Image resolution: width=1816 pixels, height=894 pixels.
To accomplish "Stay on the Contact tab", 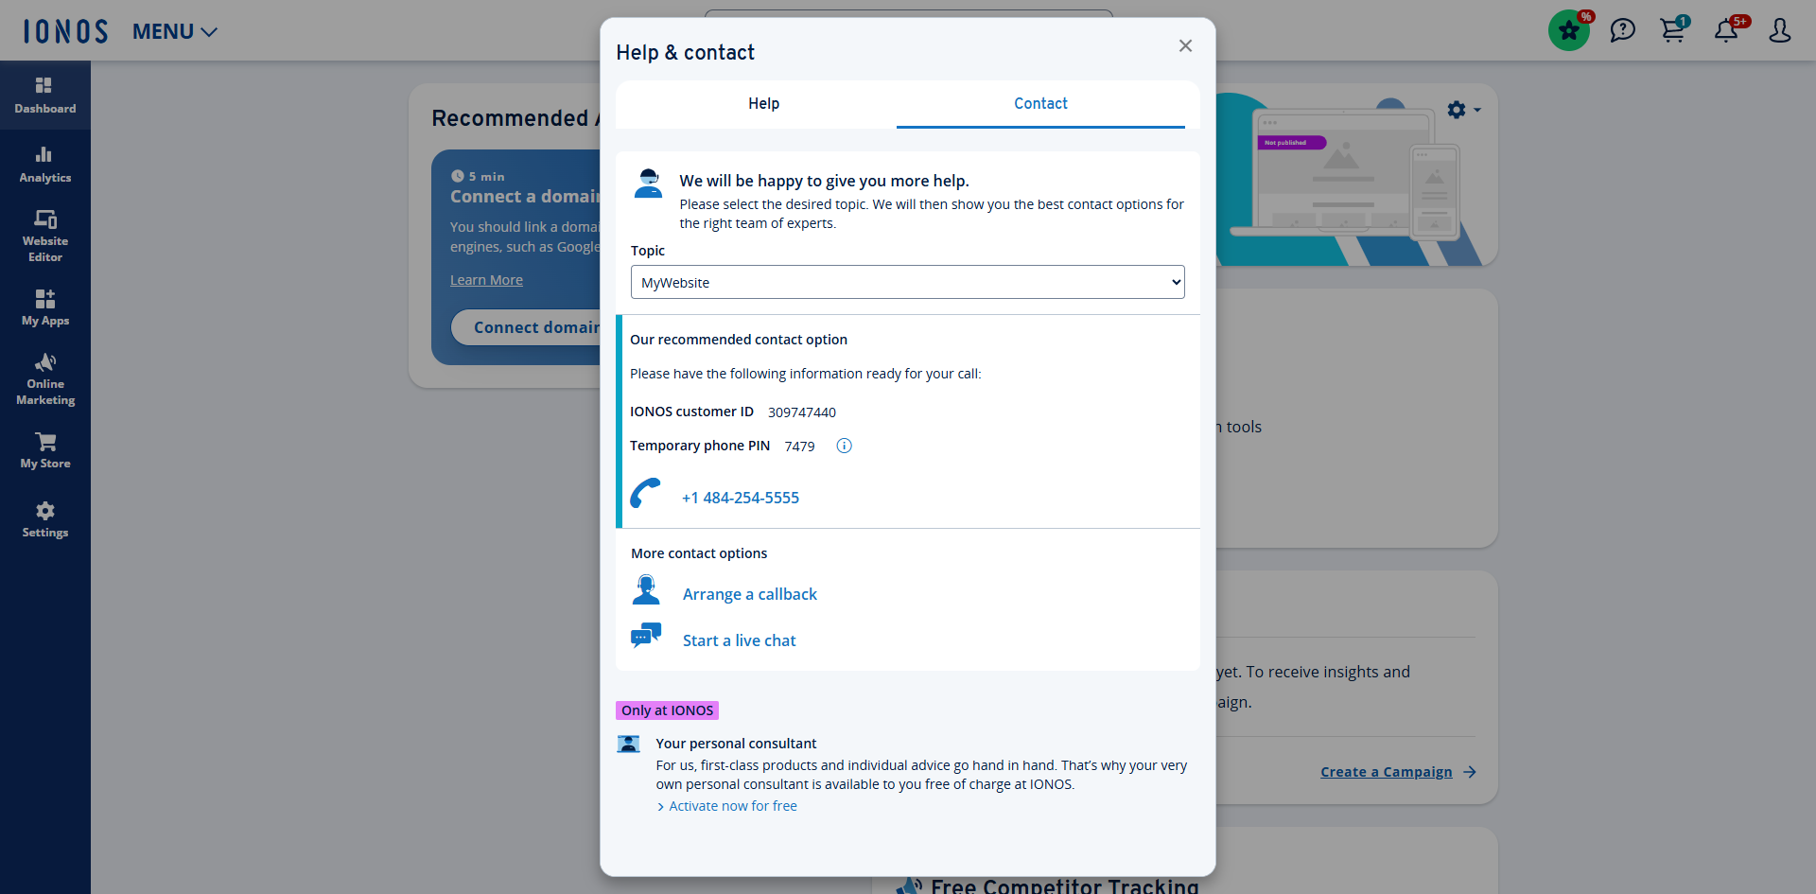I will point(1040,104).
